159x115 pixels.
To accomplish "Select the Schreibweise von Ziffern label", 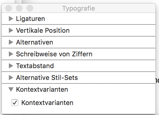I will [x=54, y=54].
